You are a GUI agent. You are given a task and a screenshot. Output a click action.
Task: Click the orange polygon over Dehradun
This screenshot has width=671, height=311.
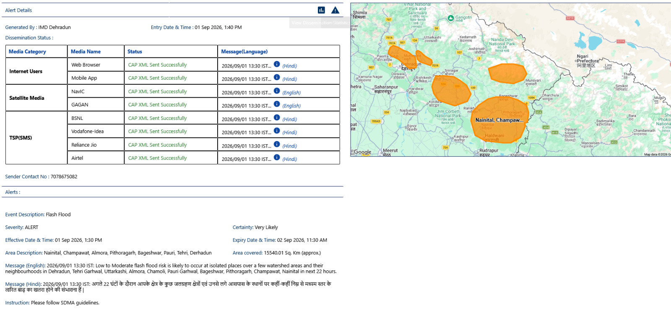coord(402,57)
